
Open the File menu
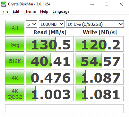click(x=5, y=11)
